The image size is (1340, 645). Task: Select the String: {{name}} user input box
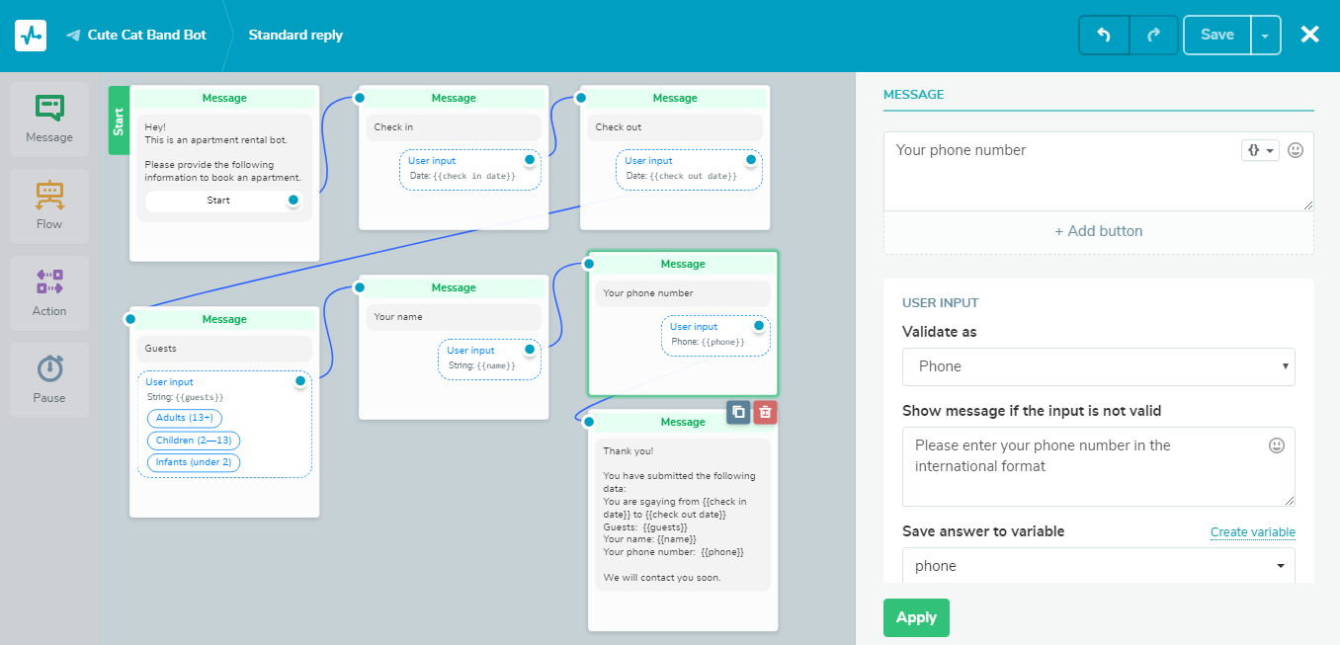click(x=489, y=359)
